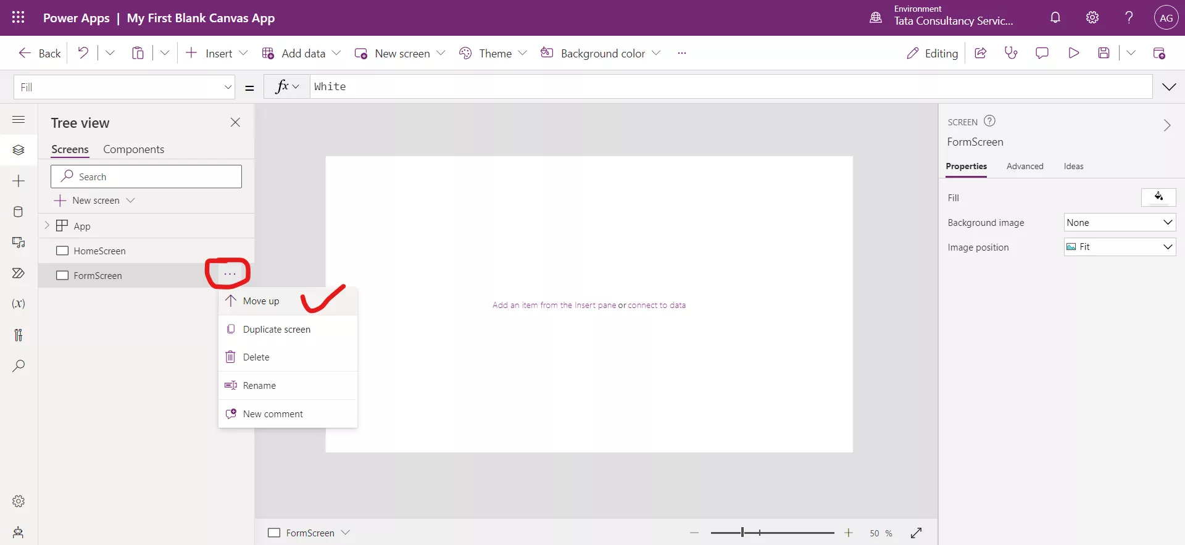Image resolution: width=1185 pixels, height=545 pixels.
Task: Open the AG account avatar
Action: click(x=1166, y=18)
